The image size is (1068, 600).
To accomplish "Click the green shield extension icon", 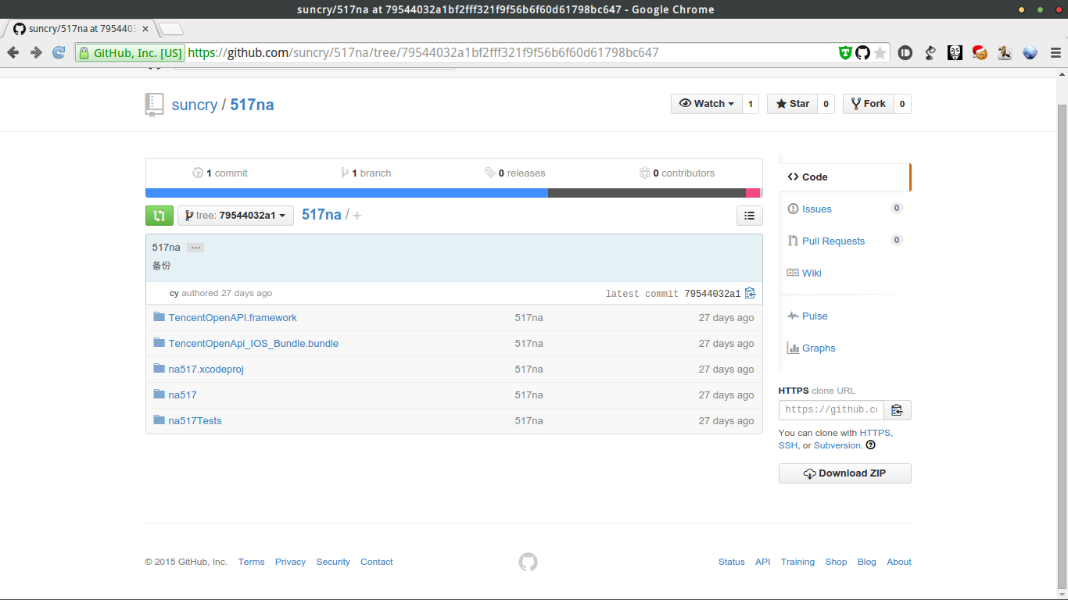I will tap(845, 53).
